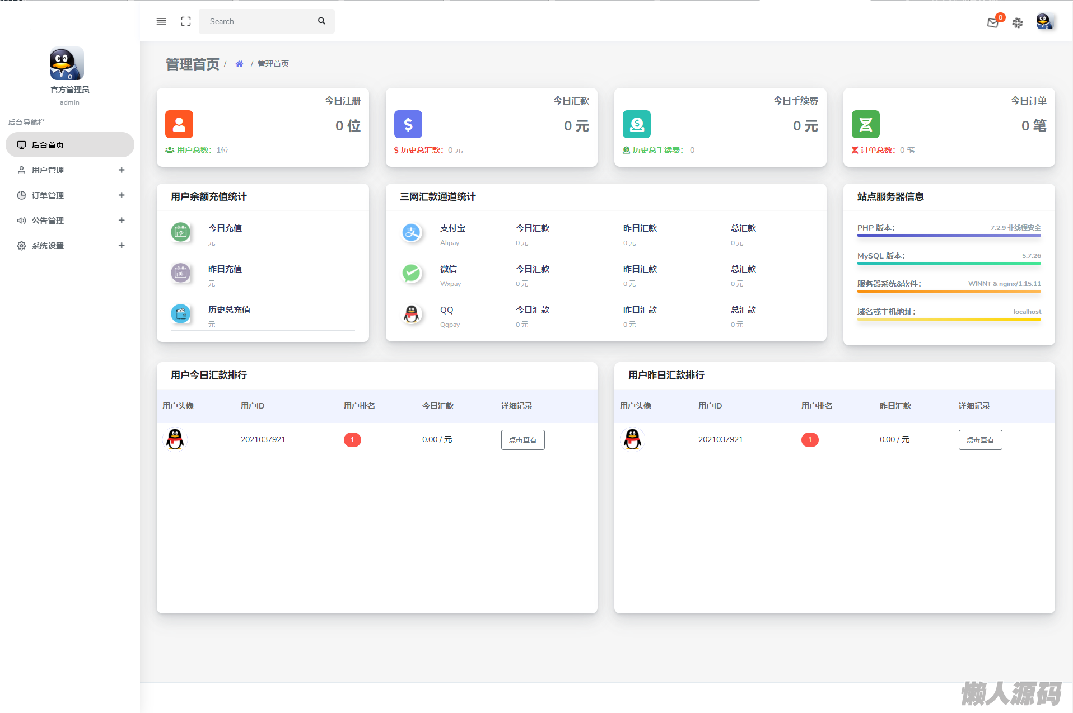Open the mail notifications icon
This screenshot has height=713, width=1073.
tap(993, 22)
